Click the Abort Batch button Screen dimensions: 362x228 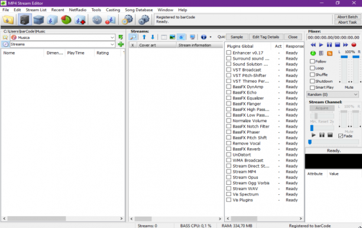347,17
